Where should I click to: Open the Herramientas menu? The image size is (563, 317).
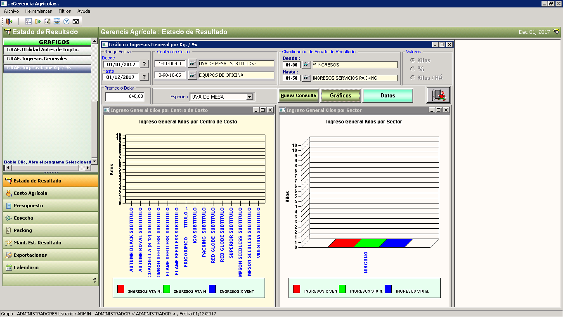tap(38, 11)
